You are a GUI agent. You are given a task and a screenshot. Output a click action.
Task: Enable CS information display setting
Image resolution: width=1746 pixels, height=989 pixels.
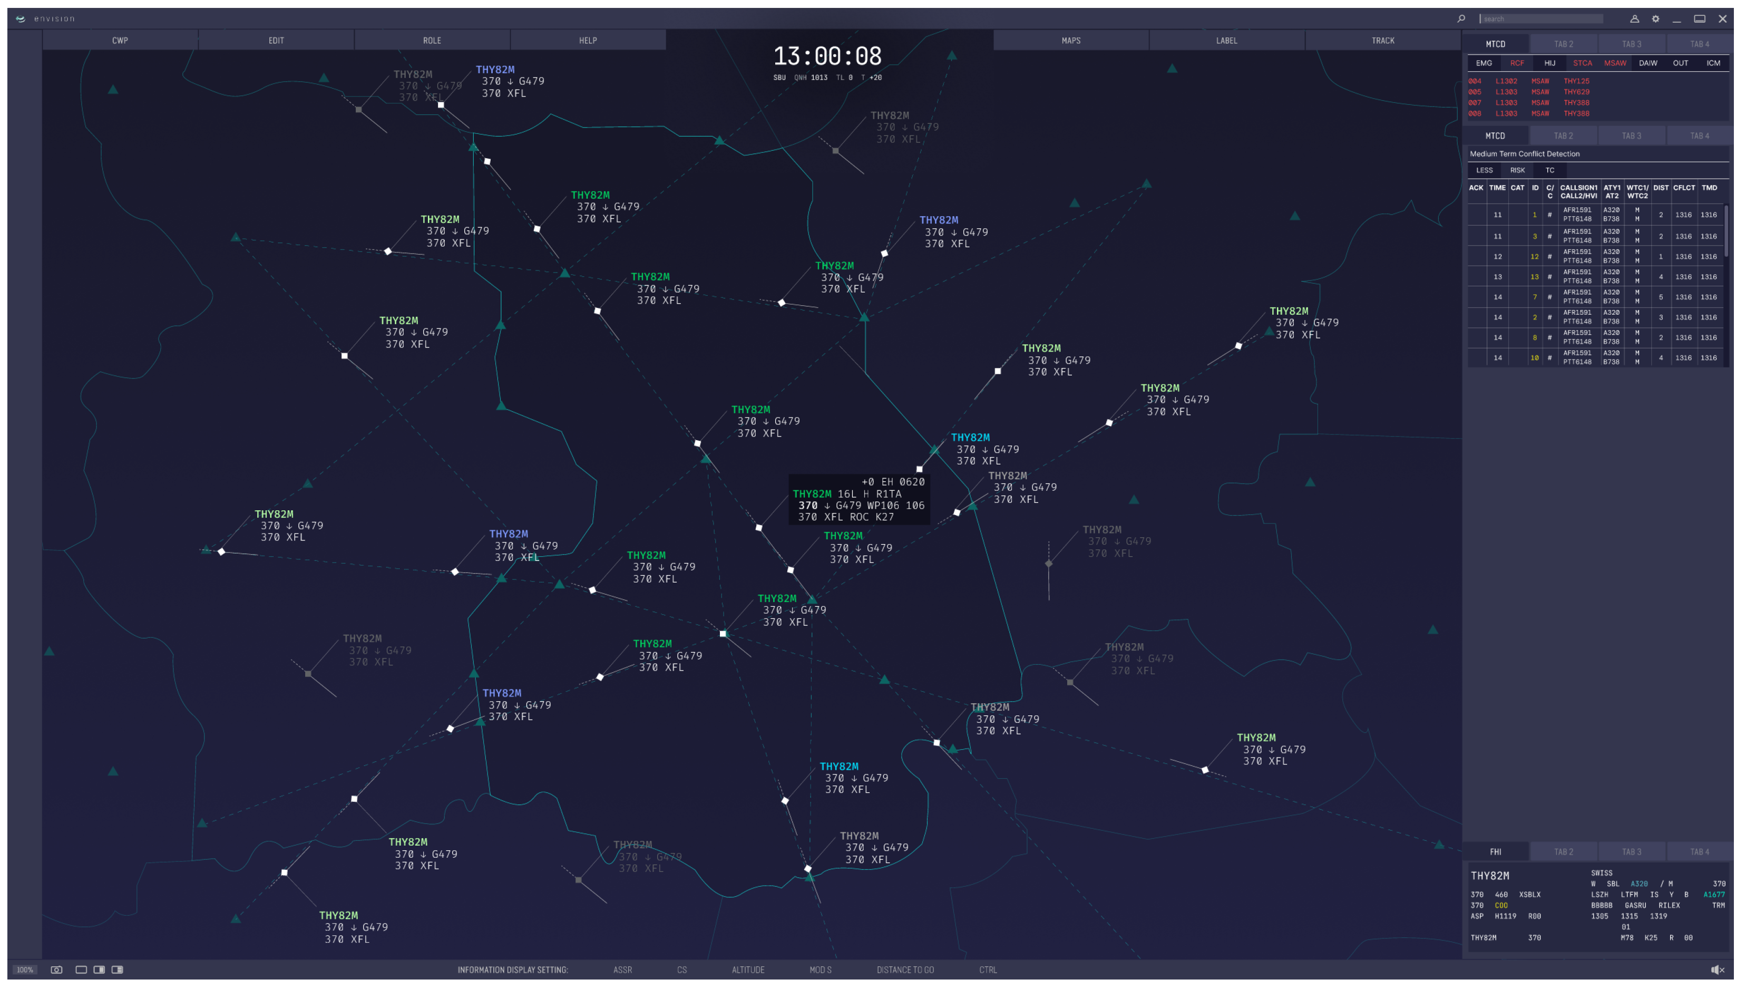[681, 970]
